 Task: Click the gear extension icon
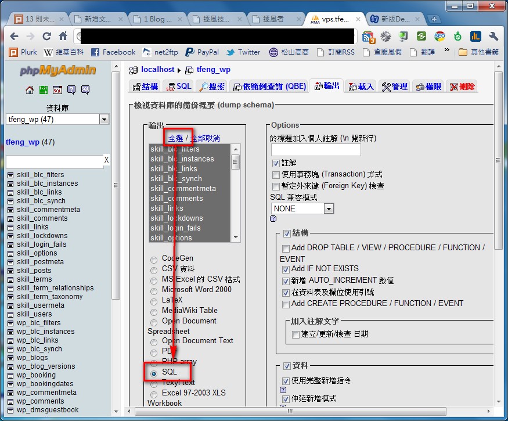pyautogui.click(x=385, y=37)
